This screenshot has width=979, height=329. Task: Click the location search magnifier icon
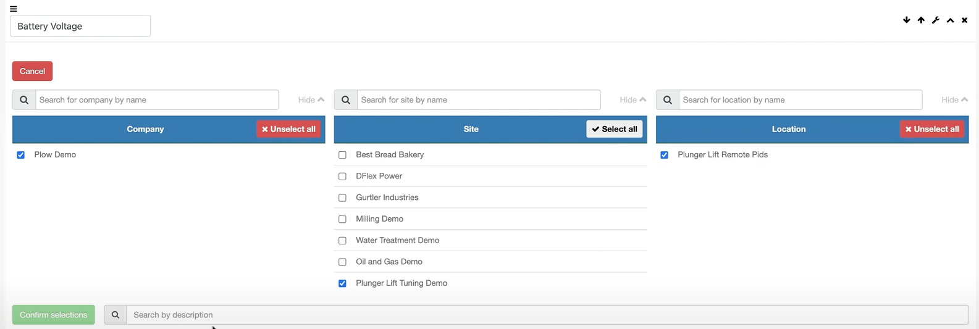668,100
